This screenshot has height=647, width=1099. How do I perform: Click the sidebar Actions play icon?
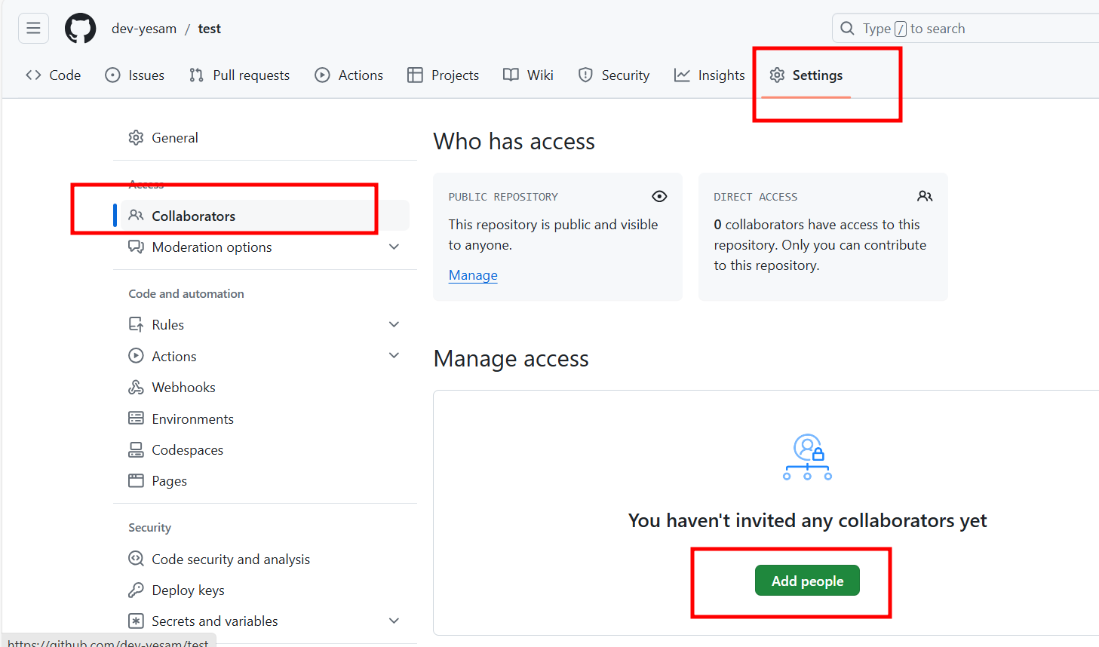(x=136, y=356)
